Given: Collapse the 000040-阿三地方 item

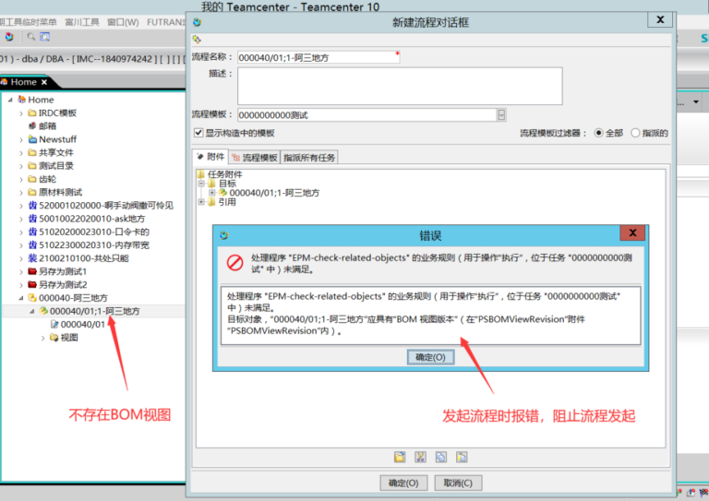Looking at the screenshot, I should pos(21,298).
